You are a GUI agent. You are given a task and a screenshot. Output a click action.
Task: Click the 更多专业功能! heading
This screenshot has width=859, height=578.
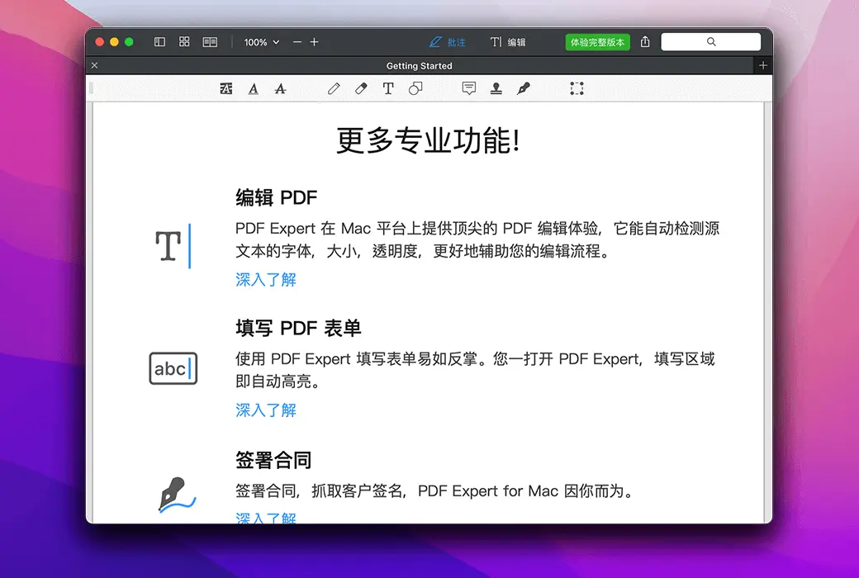[x=428, y=140]
